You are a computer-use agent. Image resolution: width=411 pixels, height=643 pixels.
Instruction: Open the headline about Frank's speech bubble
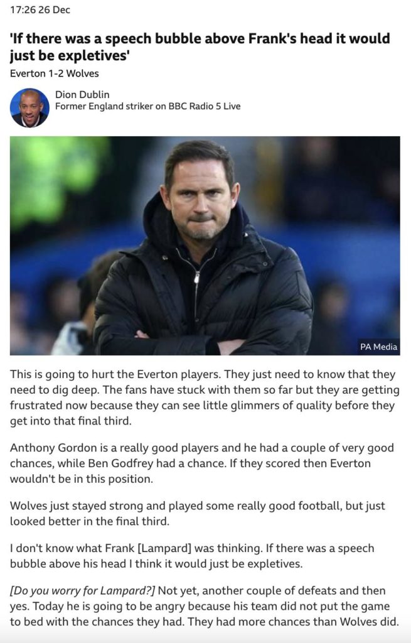coord(200,46)
